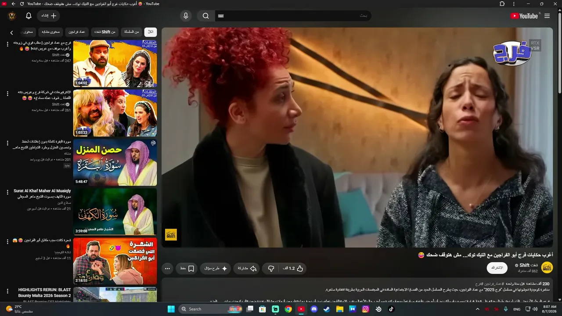Select the عماد فراجين filter chip

click(77, 32)
